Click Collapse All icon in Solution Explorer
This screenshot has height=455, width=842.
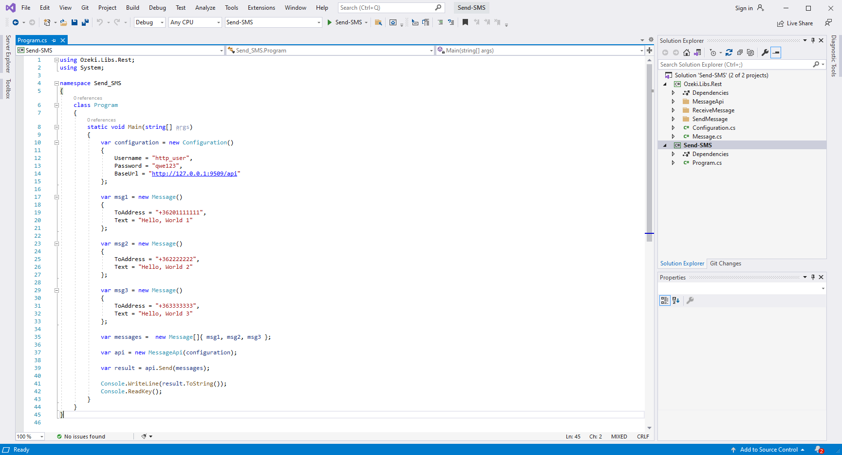click(x=740, y=52)
